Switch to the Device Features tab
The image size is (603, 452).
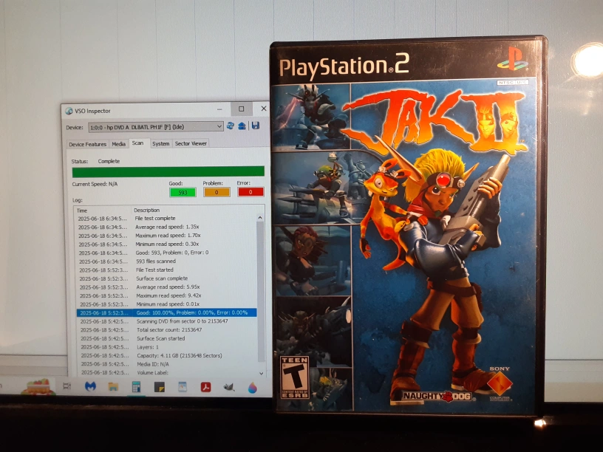pyautogui.click(x=87, y=144)
